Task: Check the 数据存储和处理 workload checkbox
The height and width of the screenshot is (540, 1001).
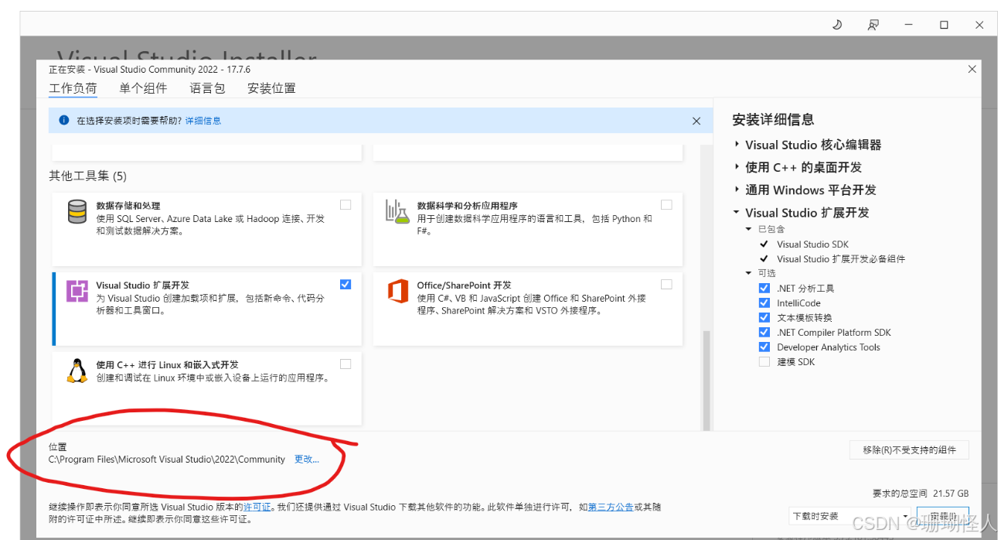Action: point(346,205)
